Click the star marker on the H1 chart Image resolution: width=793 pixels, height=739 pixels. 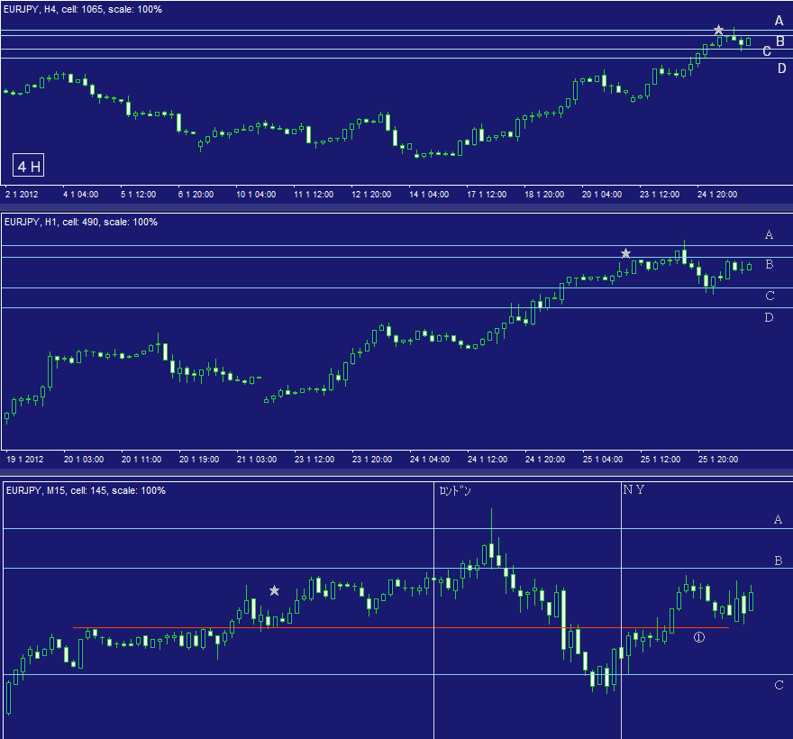click(x=625, y=253)
